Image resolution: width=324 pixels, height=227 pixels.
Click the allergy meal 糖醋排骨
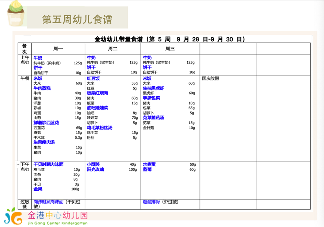[x=151, y=202]
